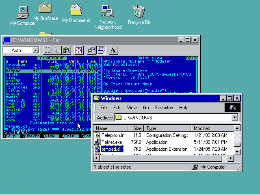Viewport: 260px width, 195px height.
Task: Click the Telephon.ini file name in Explorer
Action: pos(114,135)
